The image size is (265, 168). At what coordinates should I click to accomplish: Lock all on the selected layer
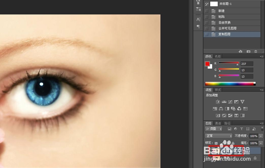233,143
